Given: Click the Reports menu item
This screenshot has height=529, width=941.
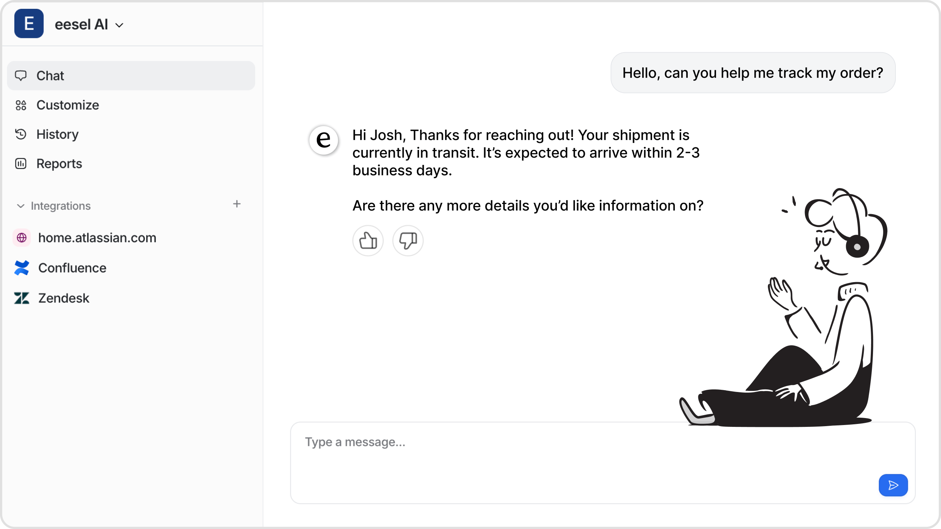Looking at the screenshot, I should [x=60, y=163].
